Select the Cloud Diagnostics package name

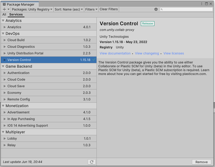(21, 47)
